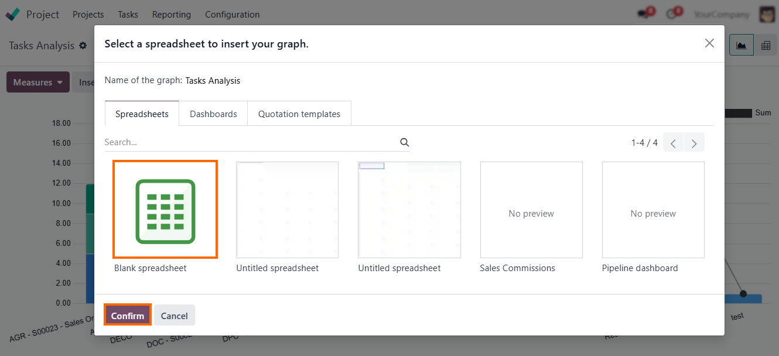Close the spreadsheet selection dialog

coord(709,43)
